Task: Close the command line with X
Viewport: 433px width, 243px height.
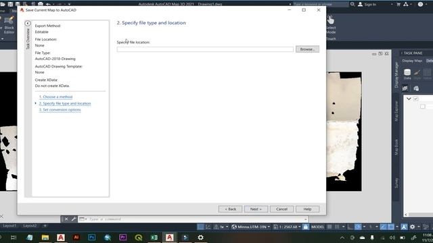Action: click(x=66, y=219)
